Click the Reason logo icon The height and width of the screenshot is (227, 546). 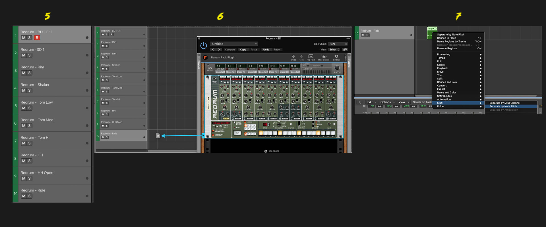tap(205, 57)
